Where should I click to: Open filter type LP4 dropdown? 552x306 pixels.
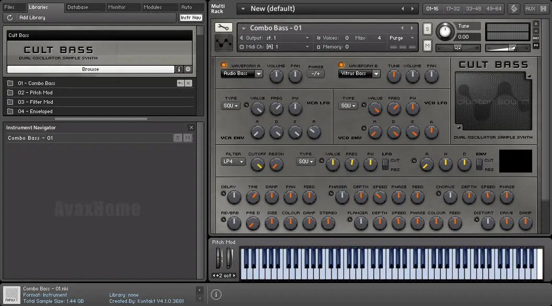pyautogui.click(x=233, y=162)
